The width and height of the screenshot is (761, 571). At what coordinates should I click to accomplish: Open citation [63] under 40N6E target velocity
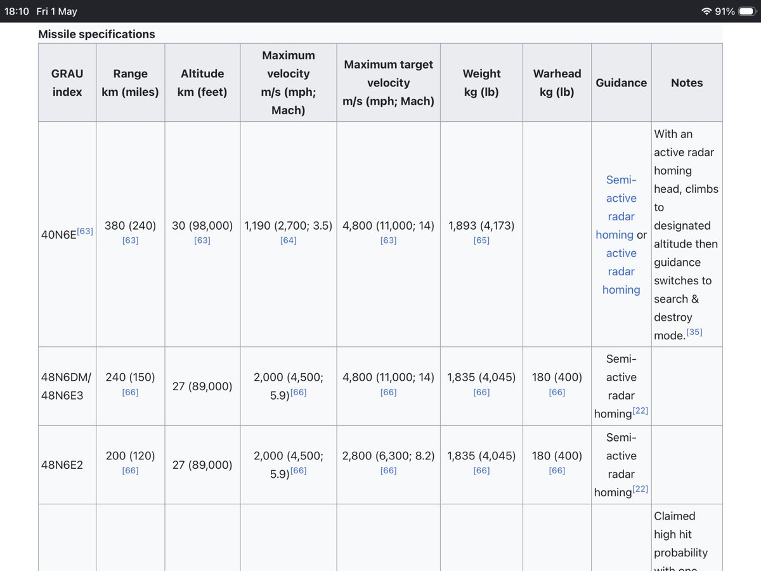[388, 240]
